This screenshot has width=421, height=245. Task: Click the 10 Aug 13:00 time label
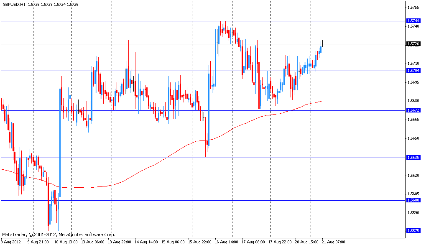66,242
